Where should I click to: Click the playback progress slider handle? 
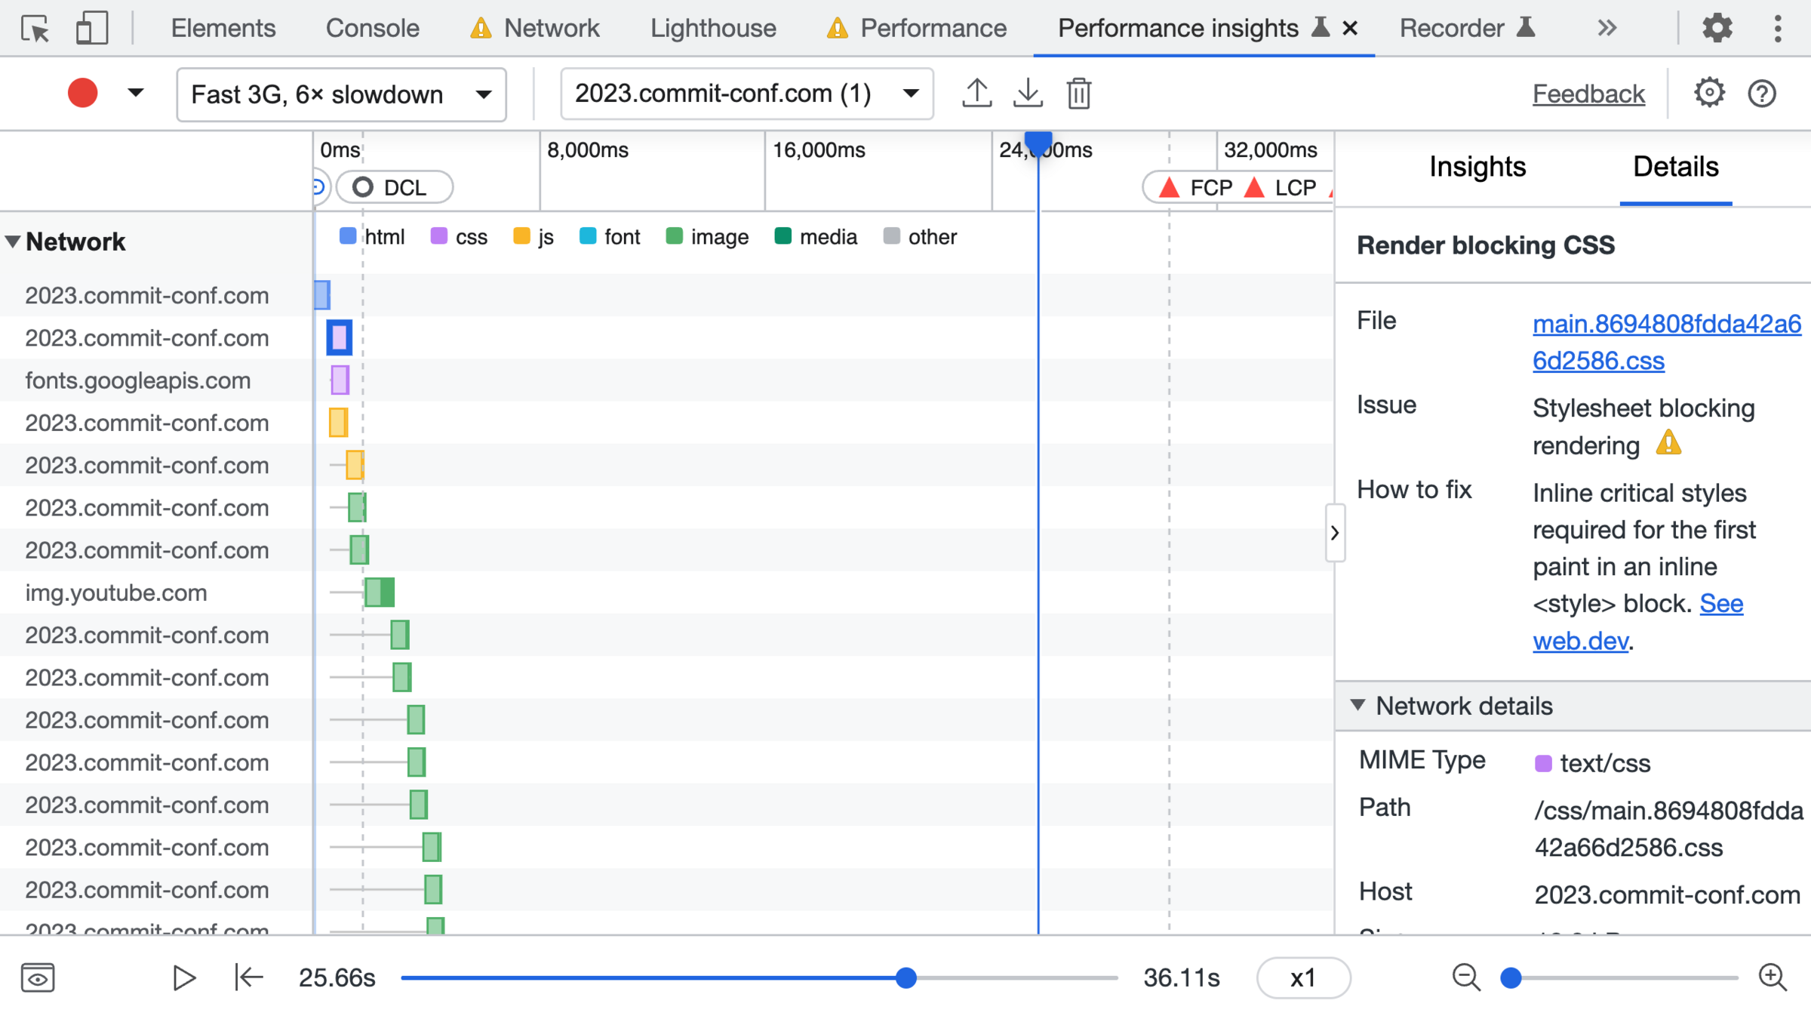[906, 977]
